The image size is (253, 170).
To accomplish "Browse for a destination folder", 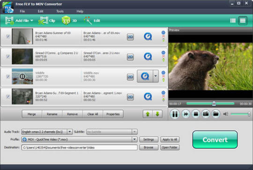I will [x=149, y=148].
